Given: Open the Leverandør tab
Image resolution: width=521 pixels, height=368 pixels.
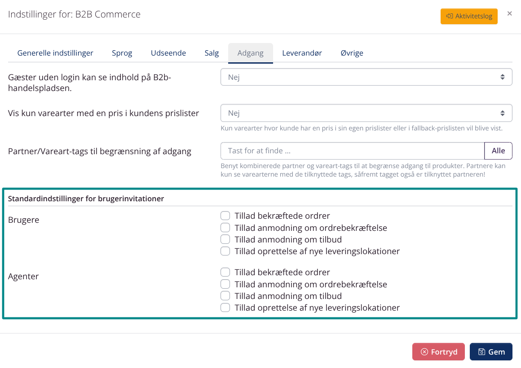Looking at the screenshot, I should click(302, 53).
